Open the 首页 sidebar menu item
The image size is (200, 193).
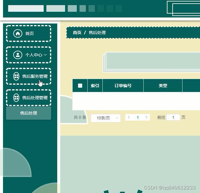29,33
